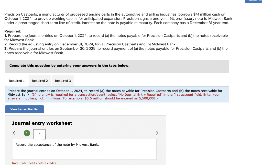Click the 'Record the acceptance of the note' description box
Viewport: 262px width, 167px height.
pos(84,149)
